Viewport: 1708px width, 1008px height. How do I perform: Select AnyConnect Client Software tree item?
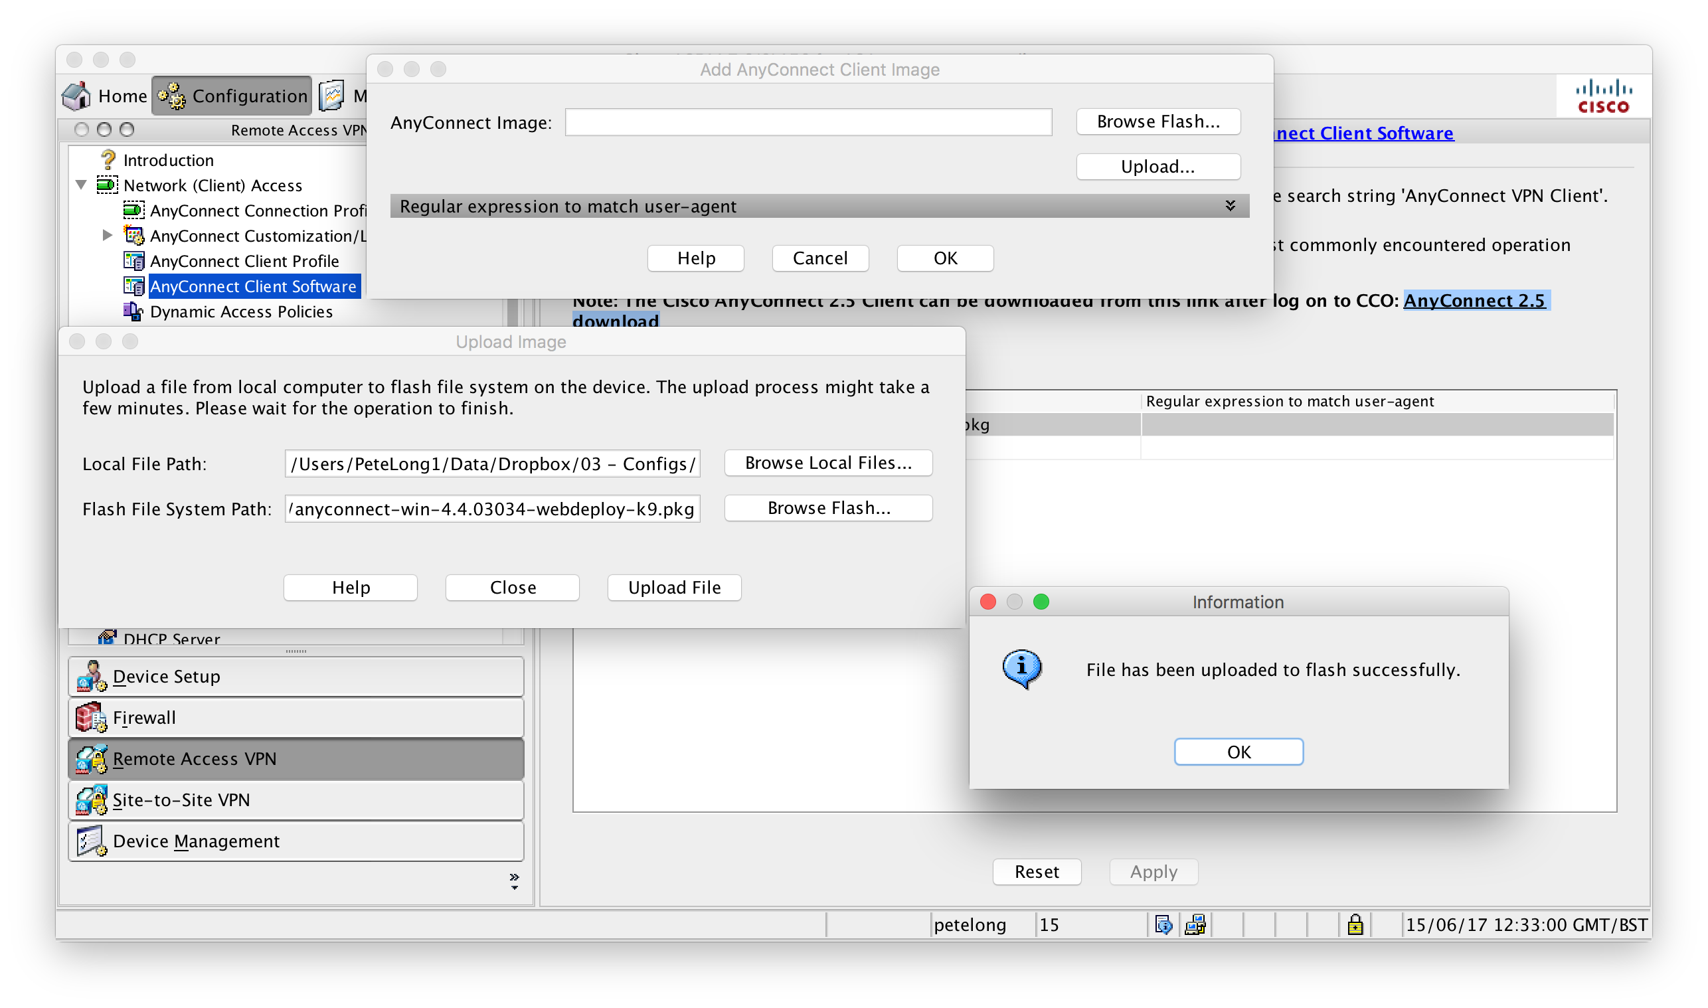coord(253,286)
